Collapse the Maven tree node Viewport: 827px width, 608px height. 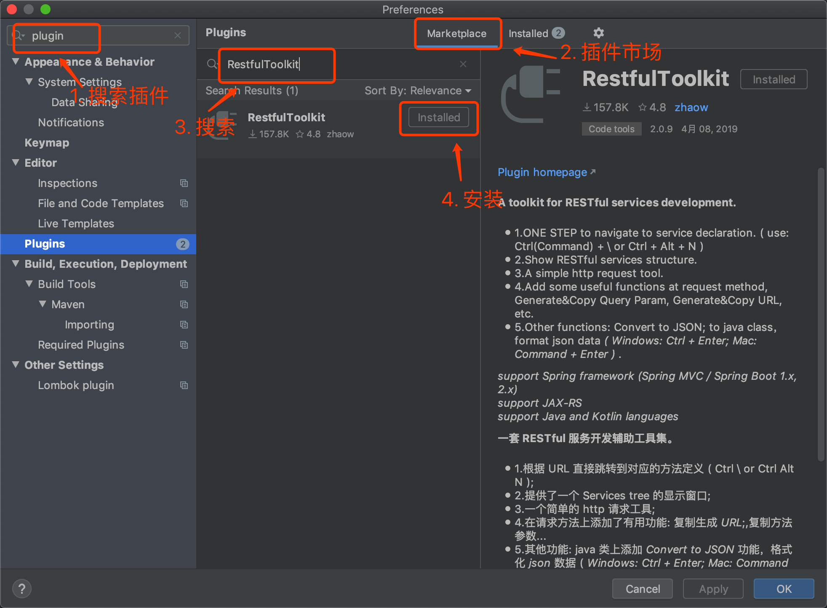click(x=43, y=304)
